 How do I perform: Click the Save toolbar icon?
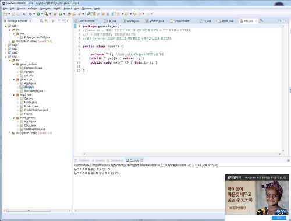pyautogui.click(x=13, y=14)
